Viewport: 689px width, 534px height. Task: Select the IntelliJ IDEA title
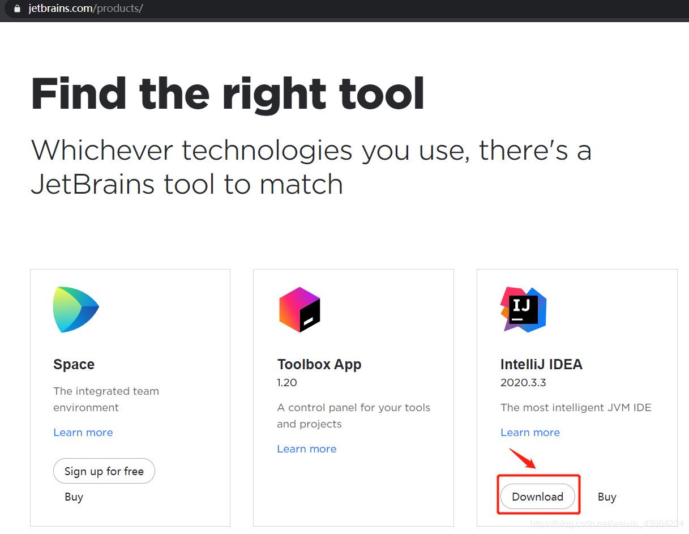541,364
